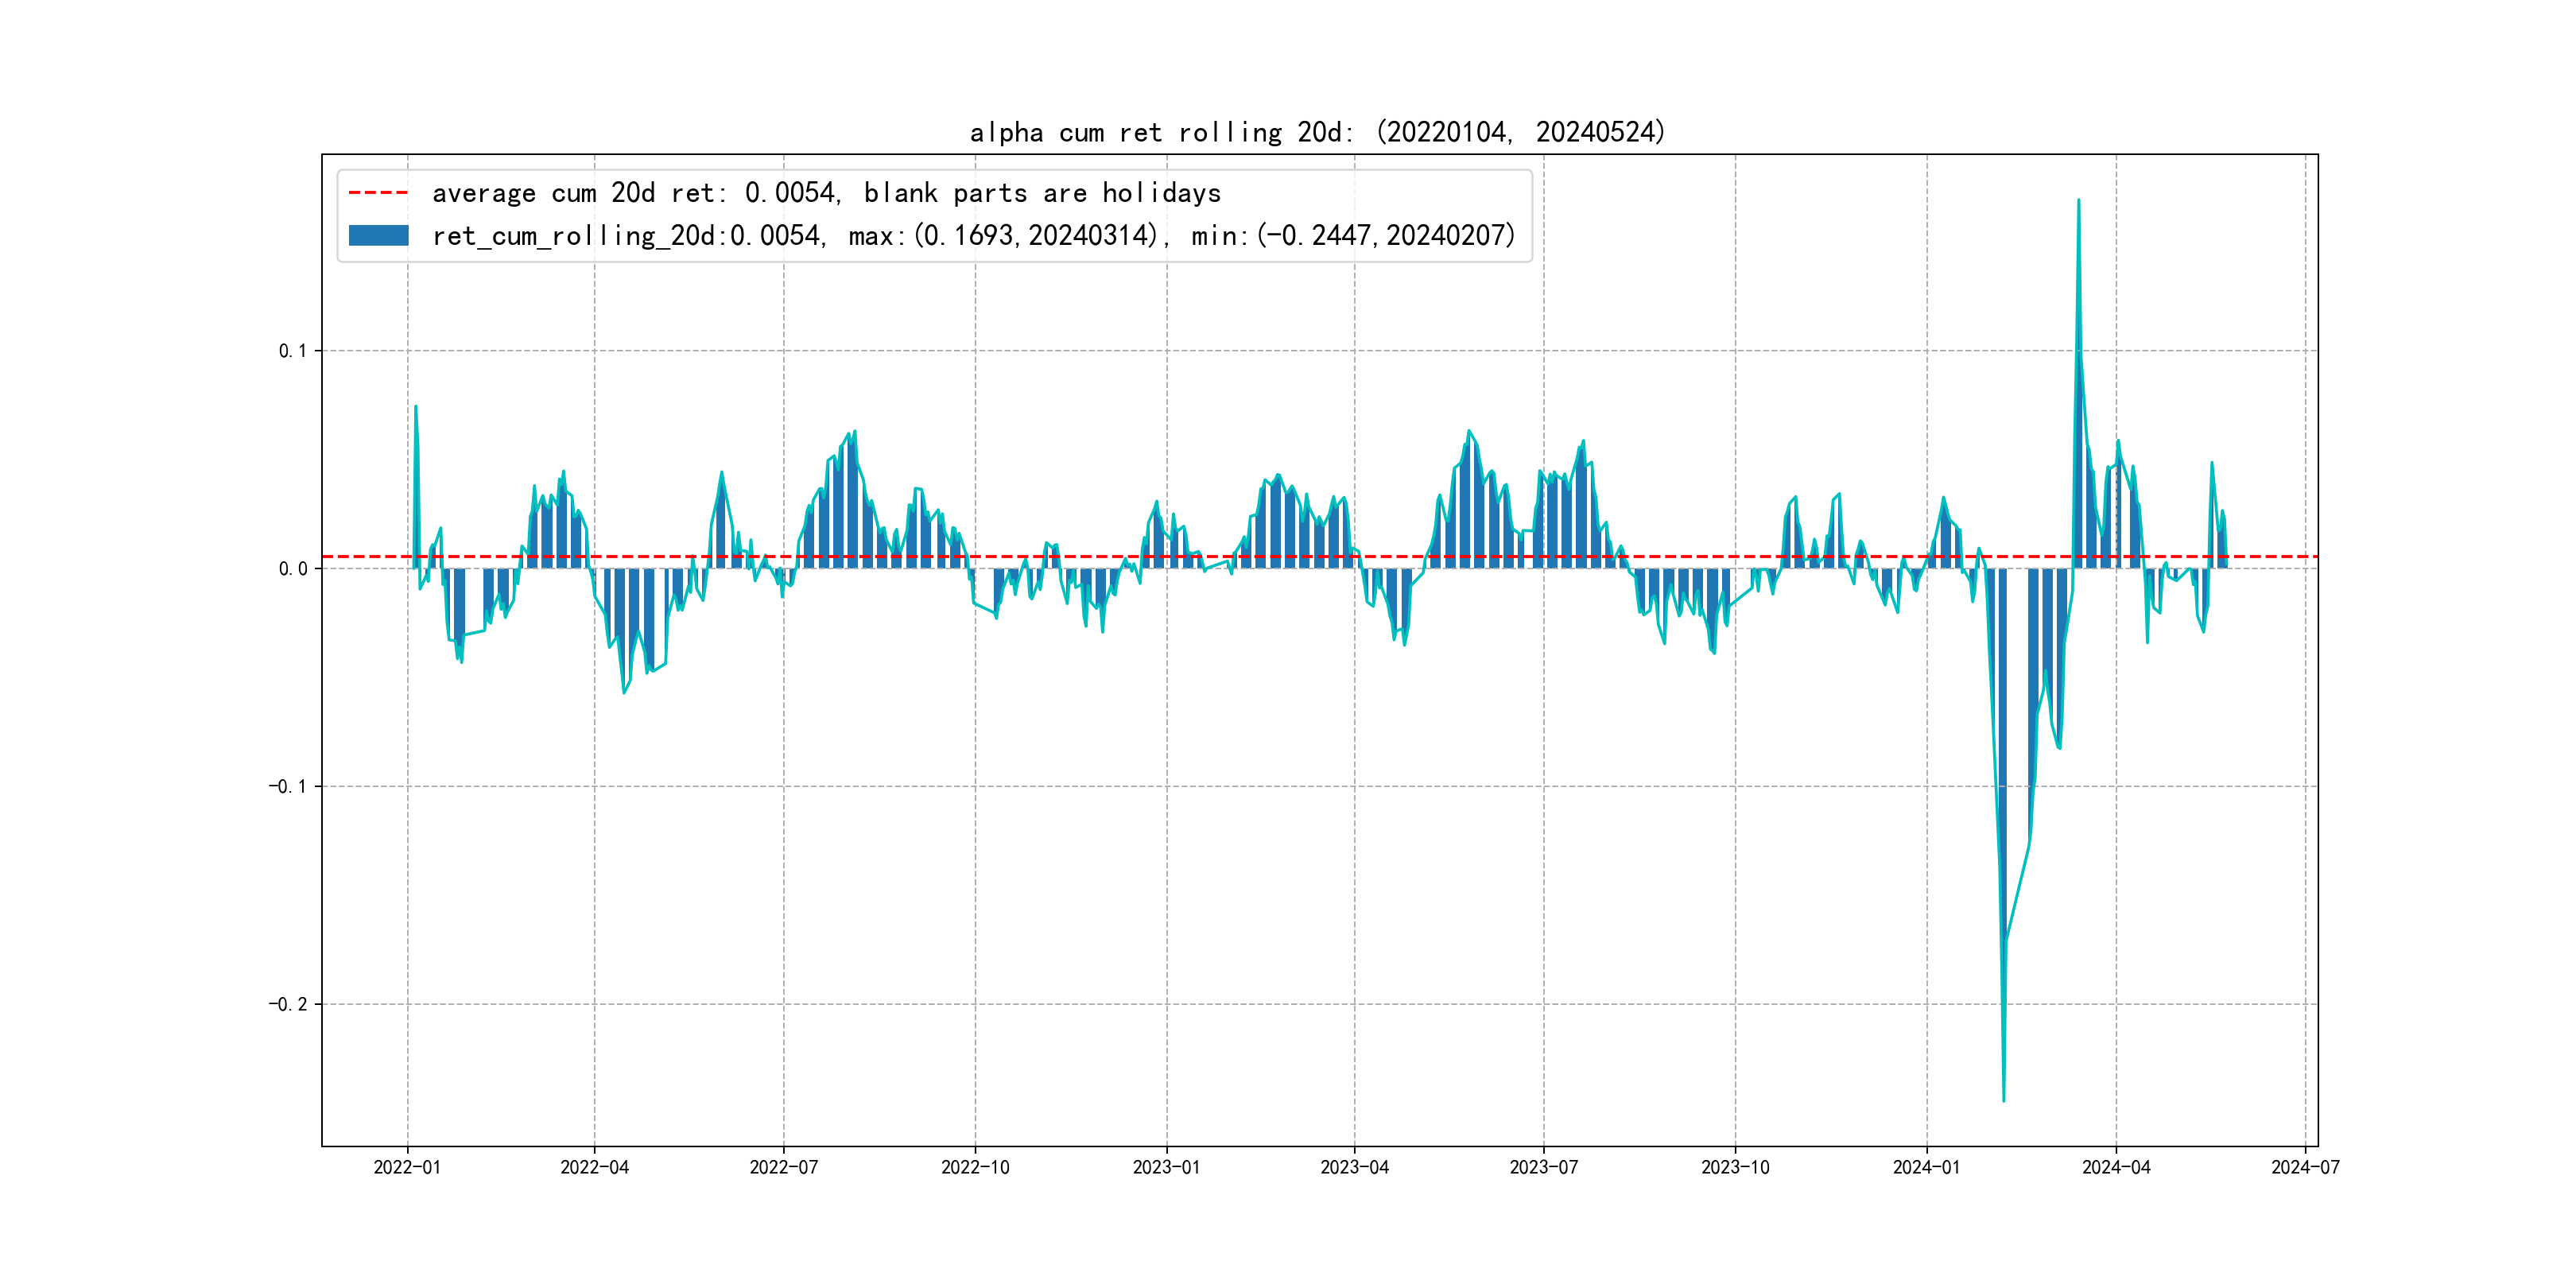Viewport: 2576px width, 1288px height.
Task: Click the 2022-04 x-axis tick label
Action: [594, 1167]
